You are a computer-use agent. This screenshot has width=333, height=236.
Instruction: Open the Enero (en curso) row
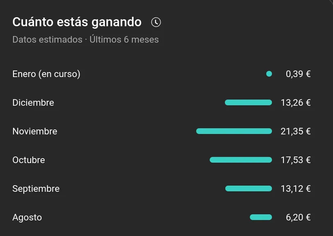tap(46, 74)
